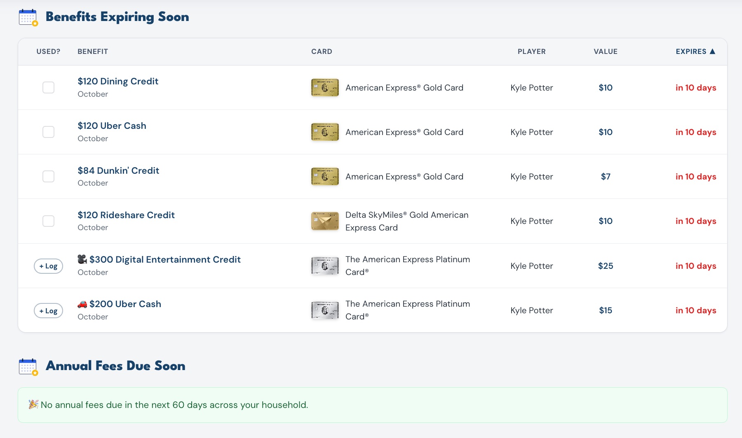Sort by the PLAYER column header
The height and width of the screenshot is (438, 742).
click(532, 51)
